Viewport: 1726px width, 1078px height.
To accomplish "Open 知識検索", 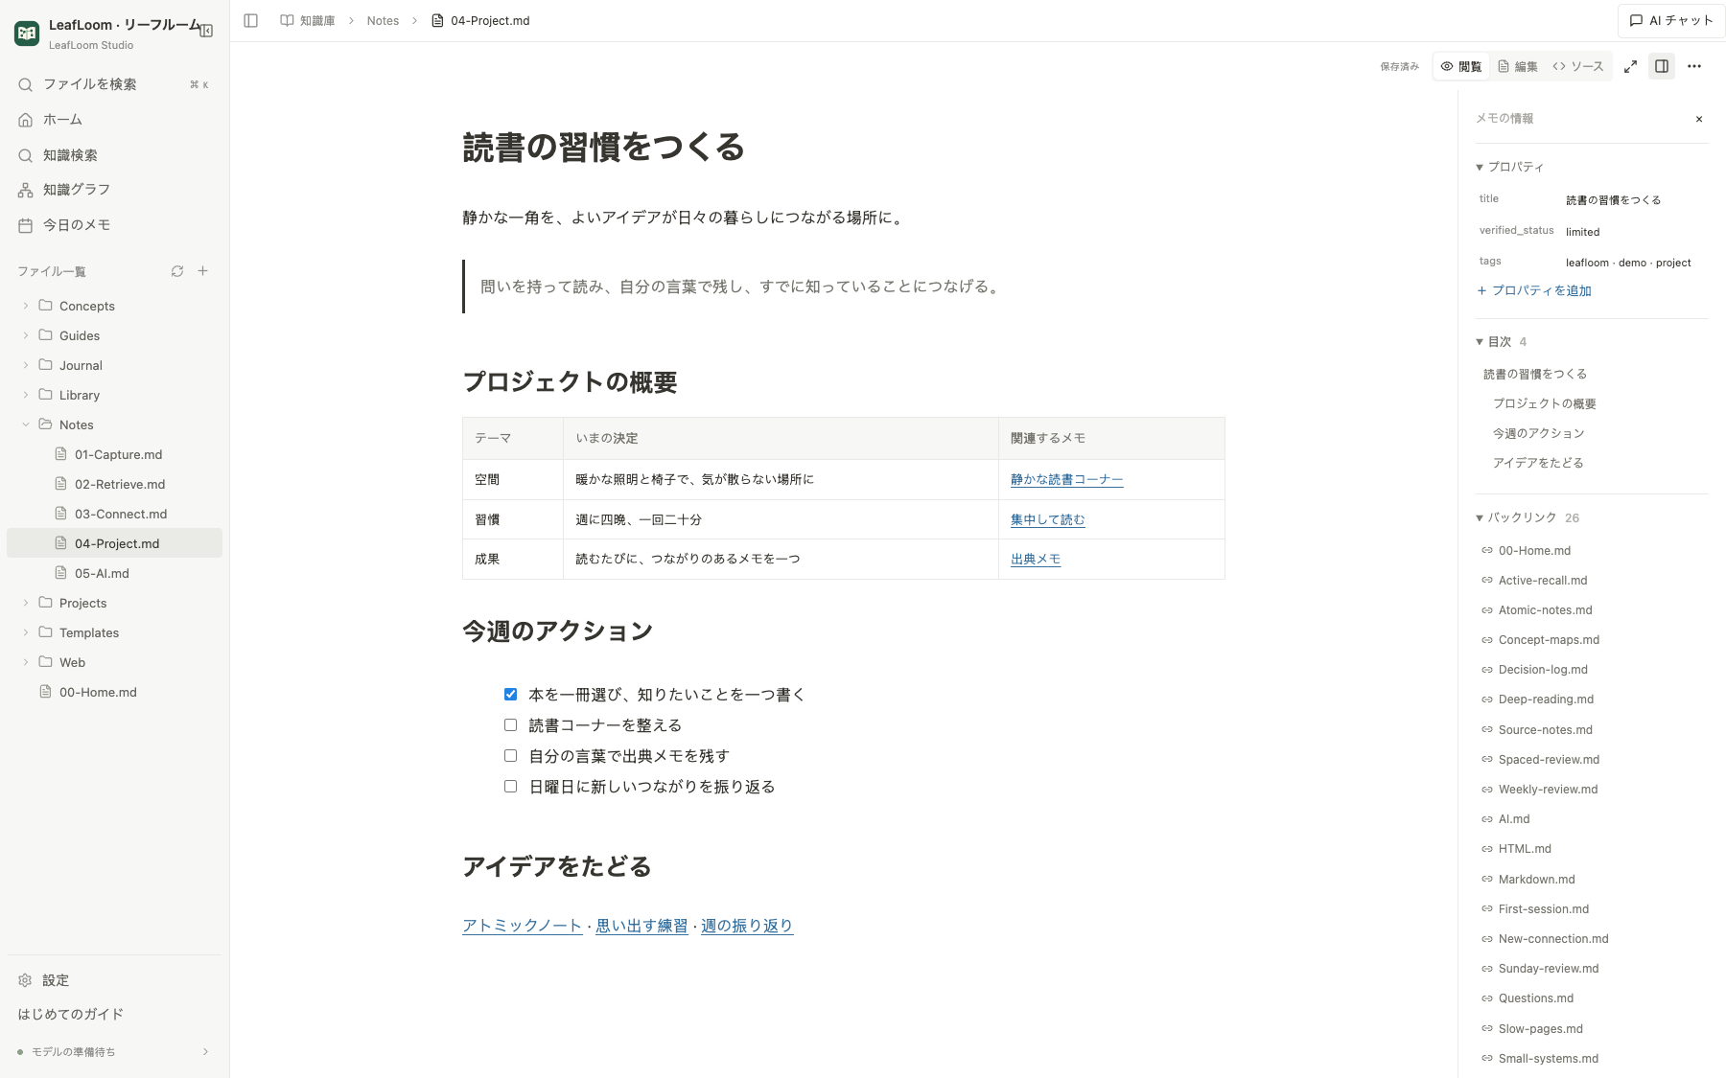I will [x=114, y=155].
